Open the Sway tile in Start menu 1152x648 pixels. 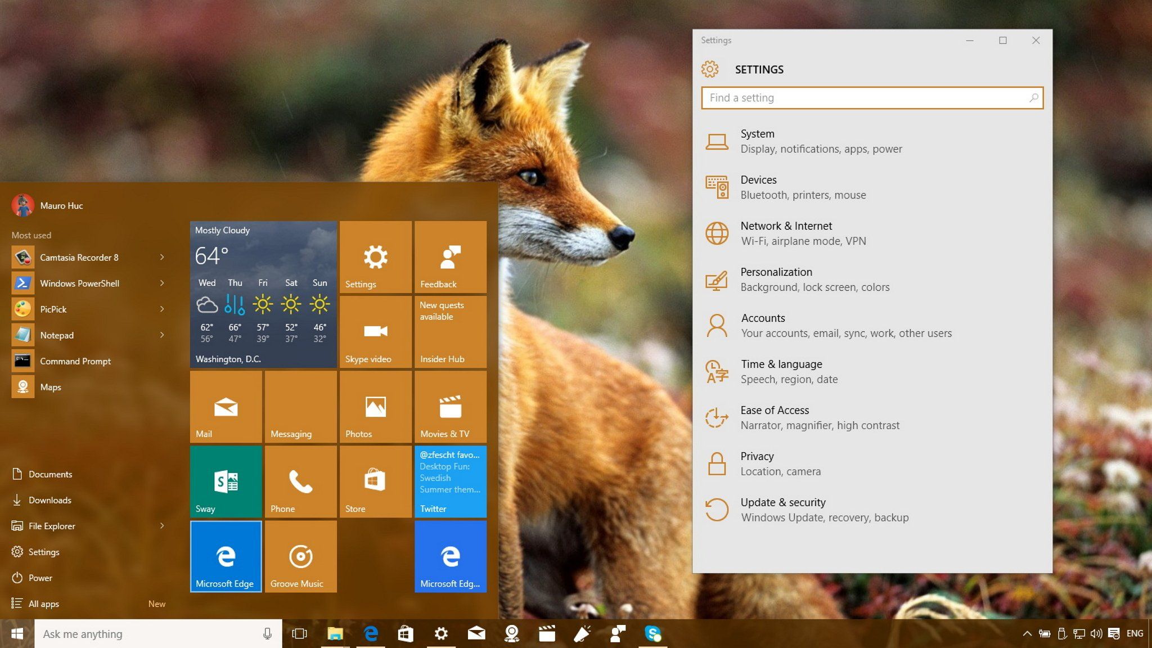226,481
